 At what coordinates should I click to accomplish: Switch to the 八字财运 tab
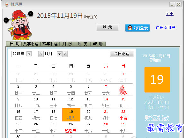(31, 44)
